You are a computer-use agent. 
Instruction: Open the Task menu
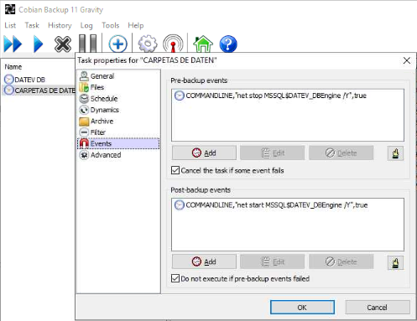tap(32, 25)
